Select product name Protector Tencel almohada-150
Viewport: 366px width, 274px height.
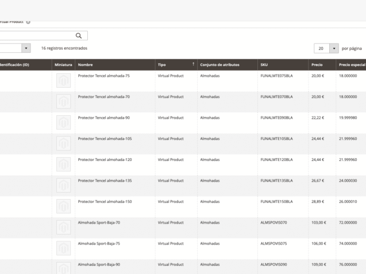pyautogui.click(x=105, y=202)
